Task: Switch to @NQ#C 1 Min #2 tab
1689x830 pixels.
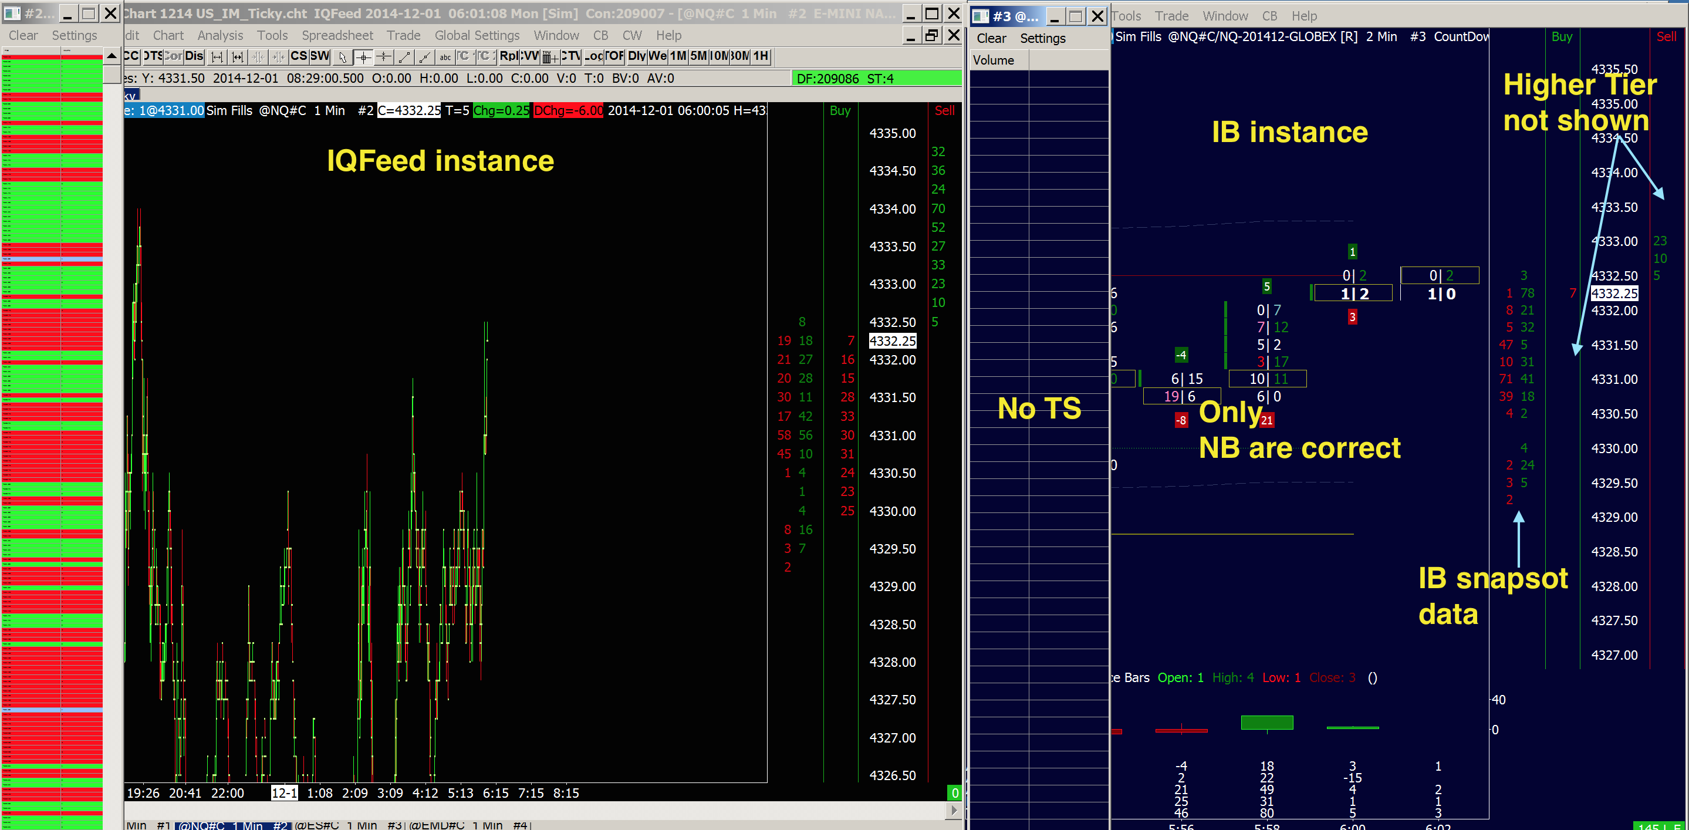Action: [x=232, y=825]
